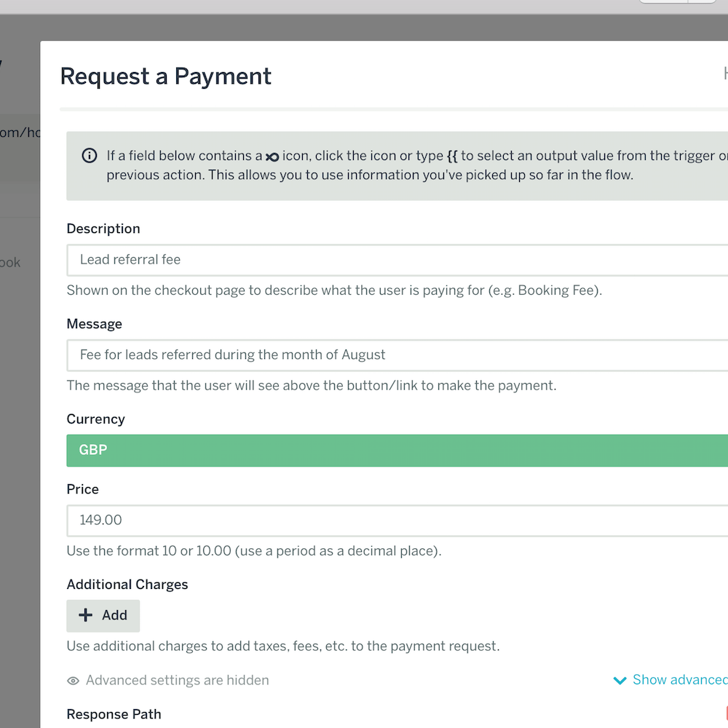Click the sidebar item ending in ook
The height and width of the screenshot is (728, 728).
coord(11,262)
